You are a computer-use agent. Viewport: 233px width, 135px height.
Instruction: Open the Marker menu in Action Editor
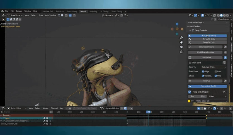click(45, 109)
